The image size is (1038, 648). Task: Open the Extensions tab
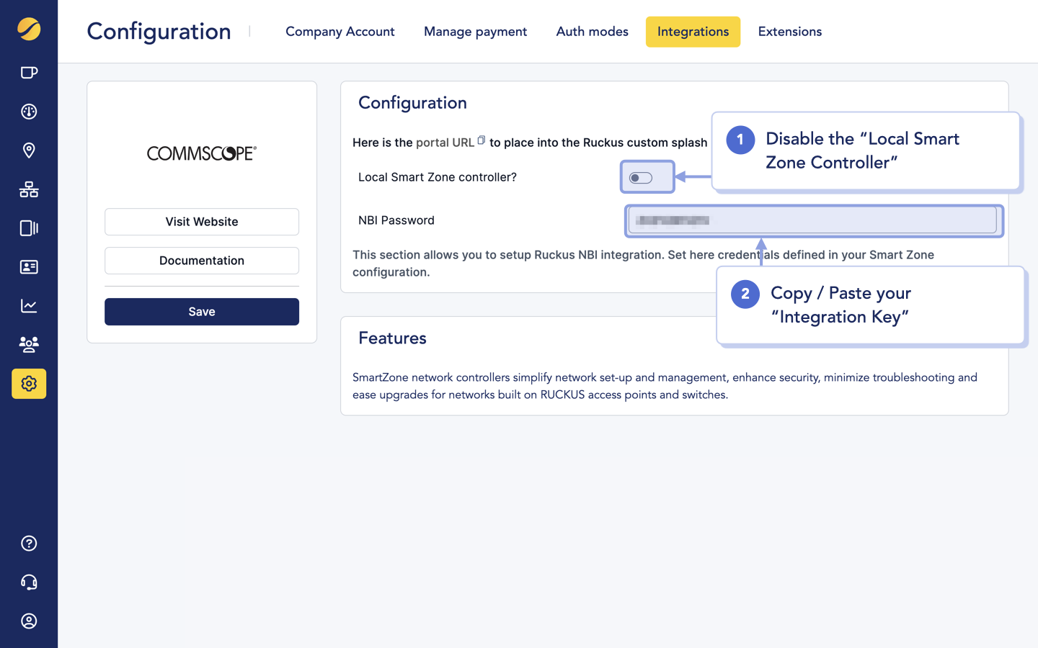[x=789, y=31]
